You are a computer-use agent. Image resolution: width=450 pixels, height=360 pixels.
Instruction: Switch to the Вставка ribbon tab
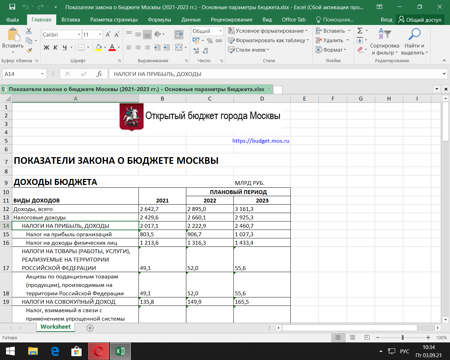[71, 20]
